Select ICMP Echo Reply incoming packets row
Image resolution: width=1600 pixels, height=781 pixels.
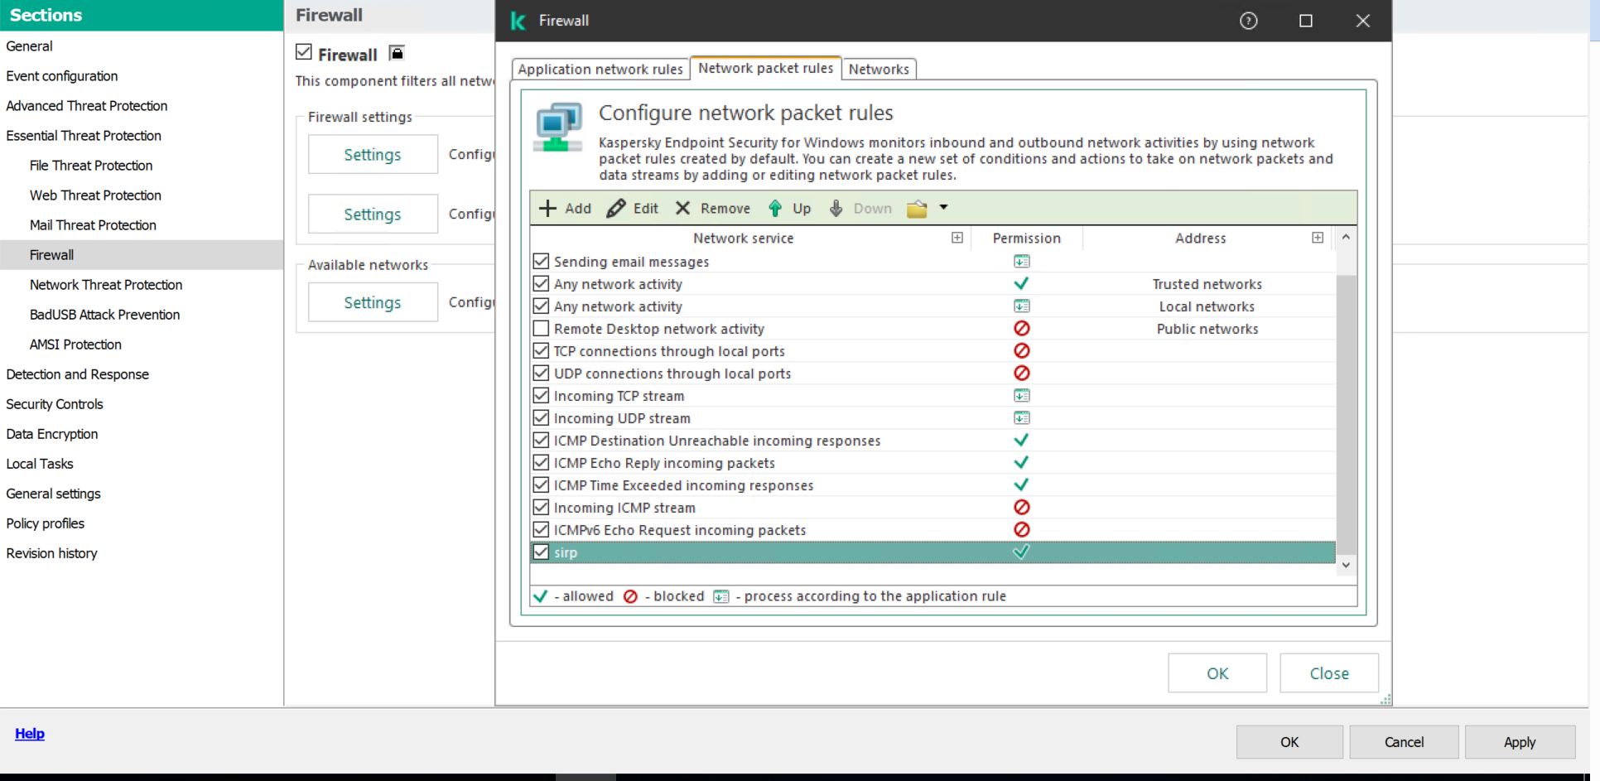[x=933, y=463]
